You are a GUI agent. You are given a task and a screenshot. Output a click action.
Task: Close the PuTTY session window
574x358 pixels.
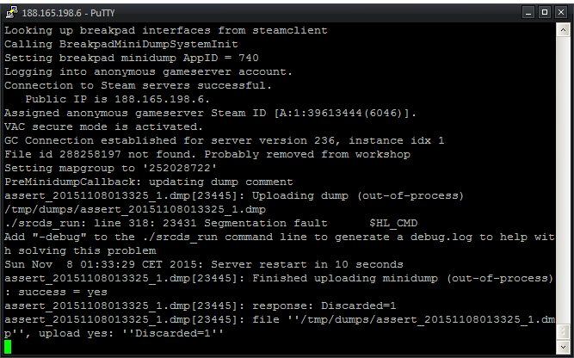(561, 12)
